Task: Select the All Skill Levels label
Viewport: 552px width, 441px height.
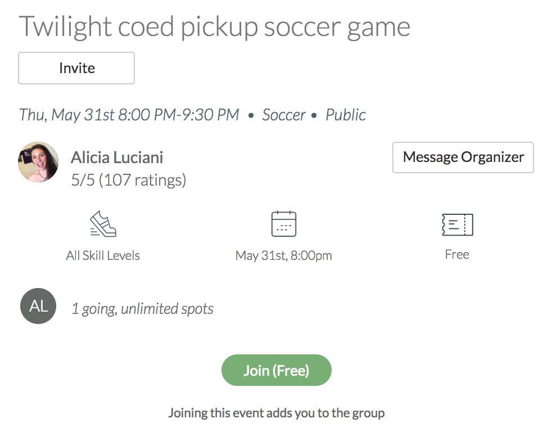Action: (103, 255)
